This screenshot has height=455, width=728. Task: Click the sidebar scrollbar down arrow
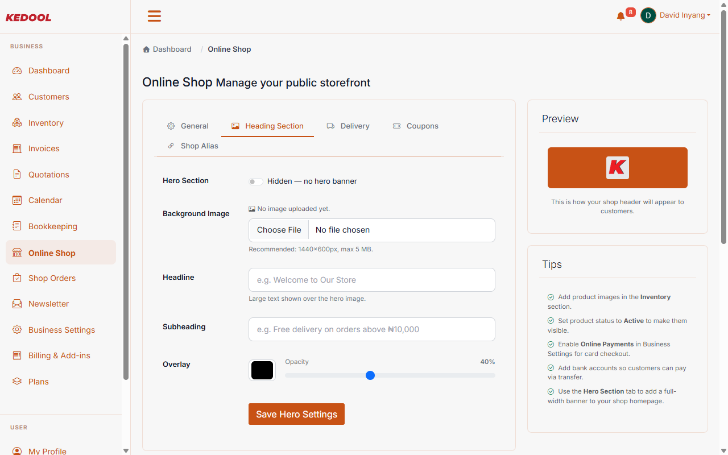tap(126, 450)
